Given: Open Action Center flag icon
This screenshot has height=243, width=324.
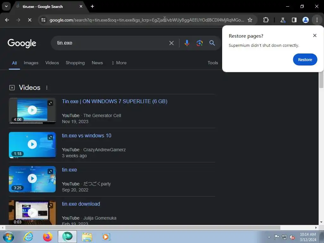Looking at the screenshot, I should [x=277, y=237].
